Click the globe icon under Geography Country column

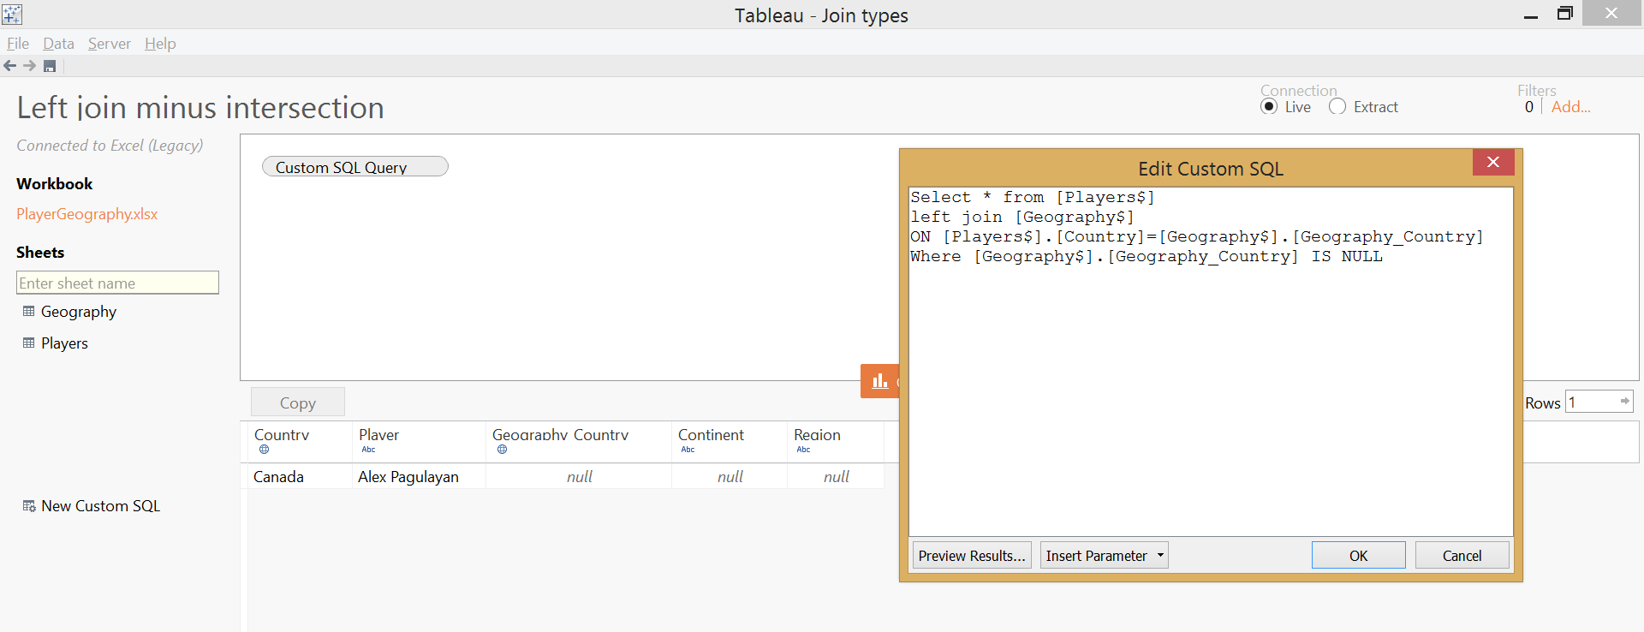502,449
